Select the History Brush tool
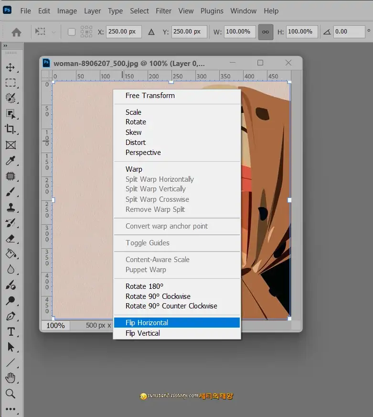 11,223
